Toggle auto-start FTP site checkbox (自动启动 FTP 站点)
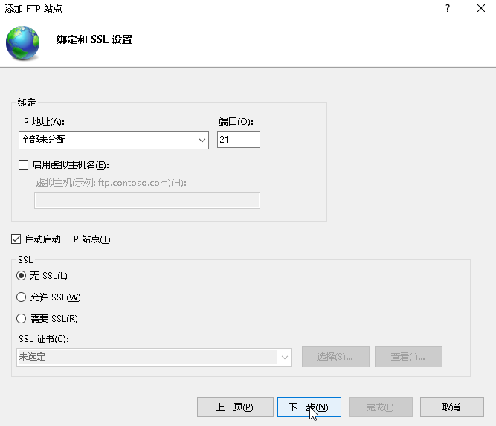The image size is (496, 426). pyautogui.click(x=16, y=239)
